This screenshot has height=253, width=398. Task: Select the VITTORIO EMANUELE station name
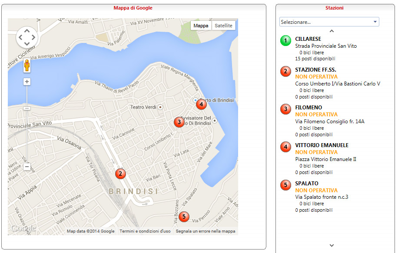[x=322, y=145]
